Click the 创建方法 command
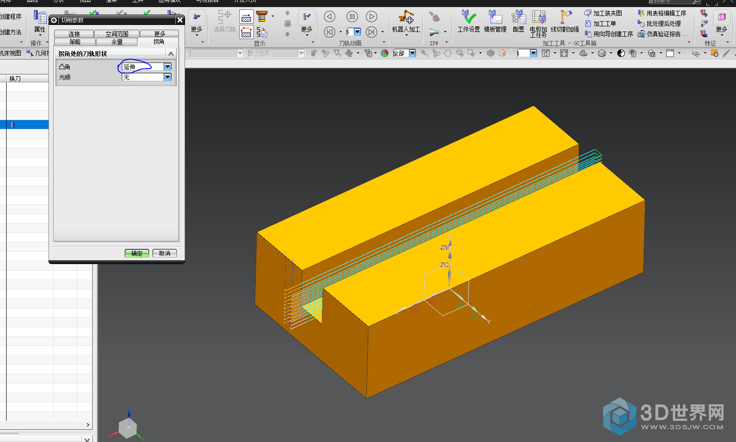The width and height of the screenshot is (736, 442). 10,32
